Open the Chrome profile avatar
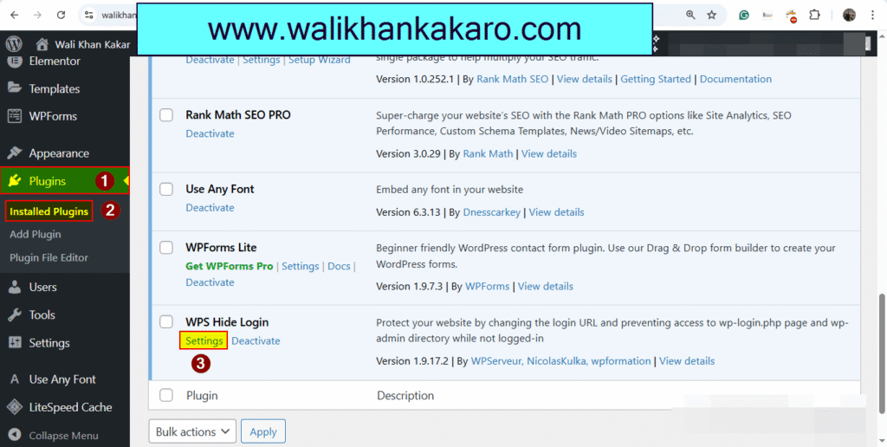The height and width of the screenshot is (447, 887). click(x=849, y=16)
